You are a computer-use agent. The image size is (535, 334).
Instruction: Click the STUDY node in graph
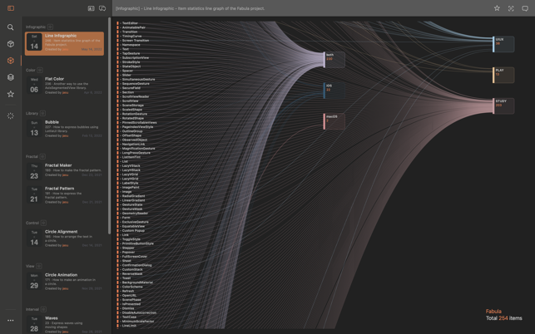coord(503,104)
